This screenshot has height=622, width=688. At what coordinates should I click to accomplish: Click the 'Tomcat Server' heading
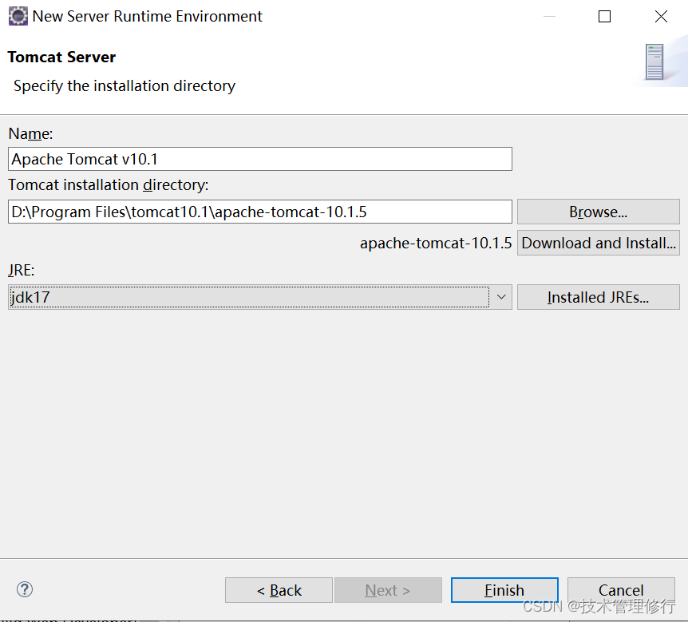click(61, 57)
